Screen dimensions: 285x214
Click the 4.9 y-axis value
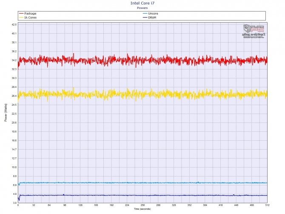pos(14,194)
